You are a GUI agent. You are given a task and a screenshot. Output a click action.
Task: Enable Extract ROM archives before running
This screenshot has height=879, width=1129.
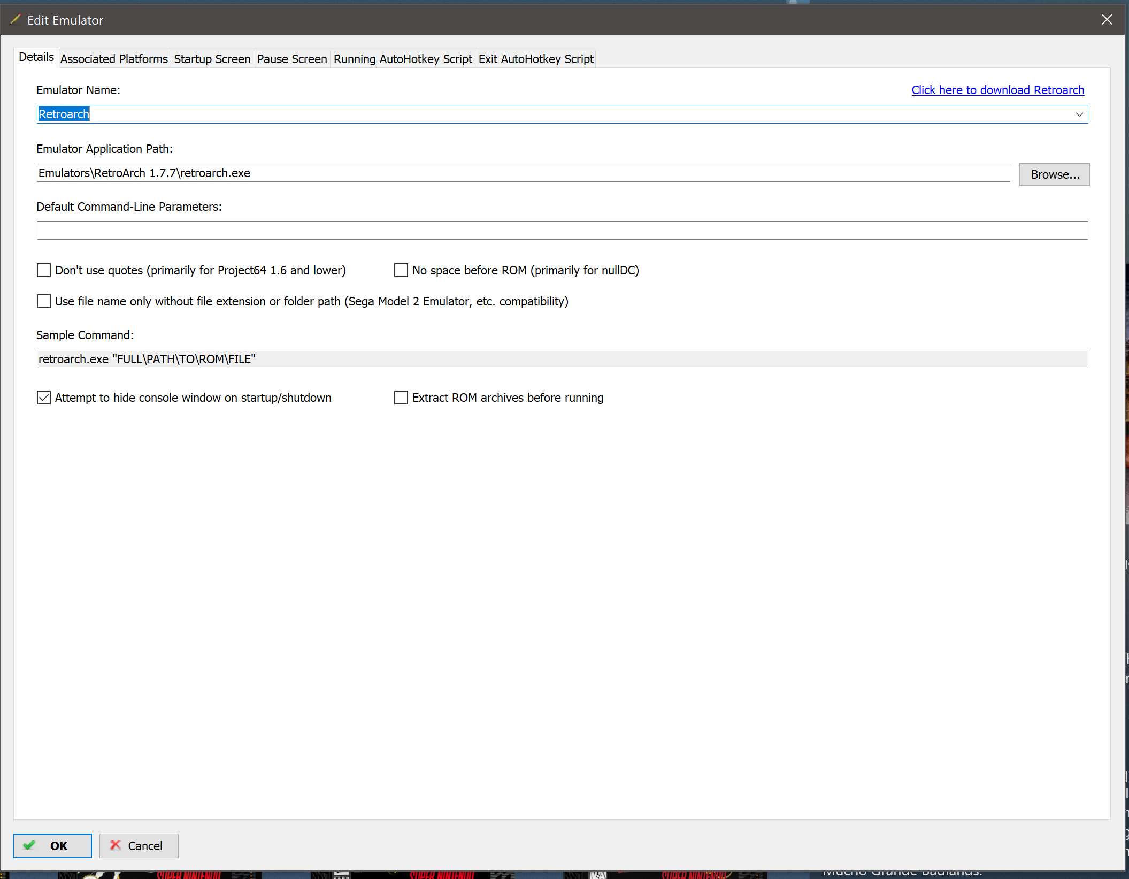tap(401, 398)
